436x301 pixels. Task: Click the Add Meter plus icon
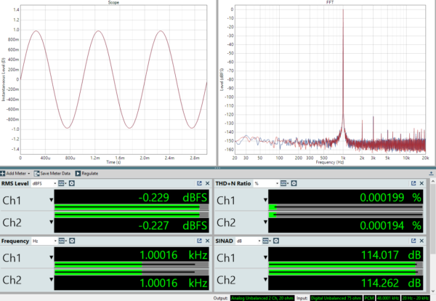click(x=3, y=173)
